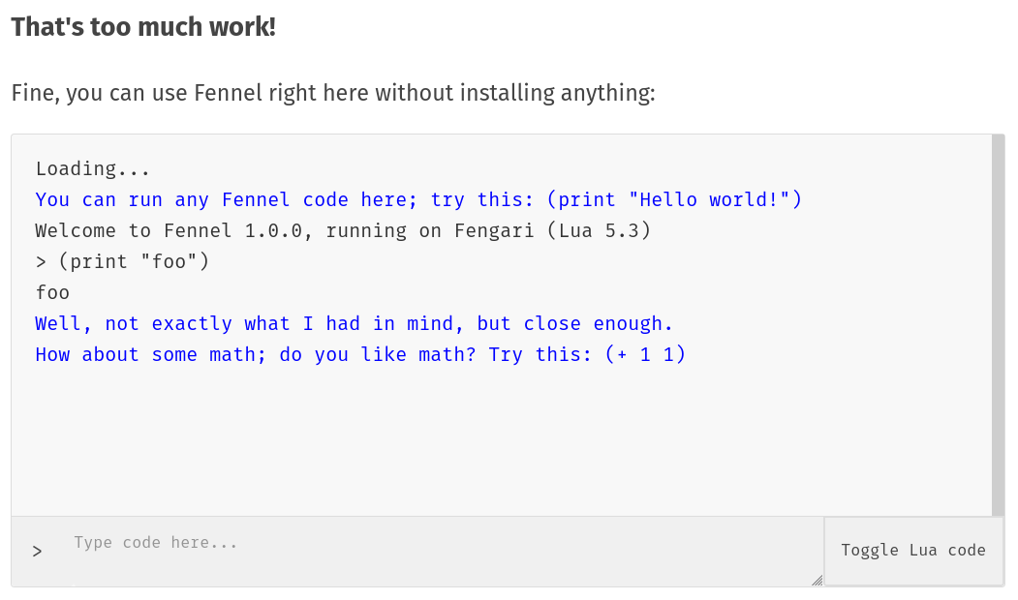This screenshot has height=600, width=1018.
Task: Click the (print "Hello world!") example snippet
Action: pos(674,200)
